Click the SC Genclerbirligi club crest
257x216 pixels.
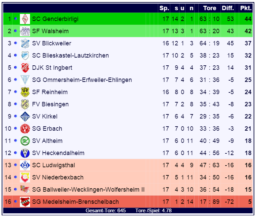point(25,19)
